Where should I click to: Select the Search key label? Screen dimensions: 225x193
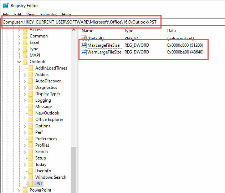point(41,152)
